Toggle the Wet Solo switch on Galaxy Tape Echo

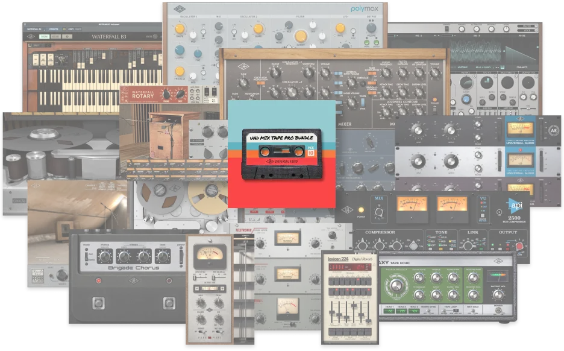(x=472, y=311)
